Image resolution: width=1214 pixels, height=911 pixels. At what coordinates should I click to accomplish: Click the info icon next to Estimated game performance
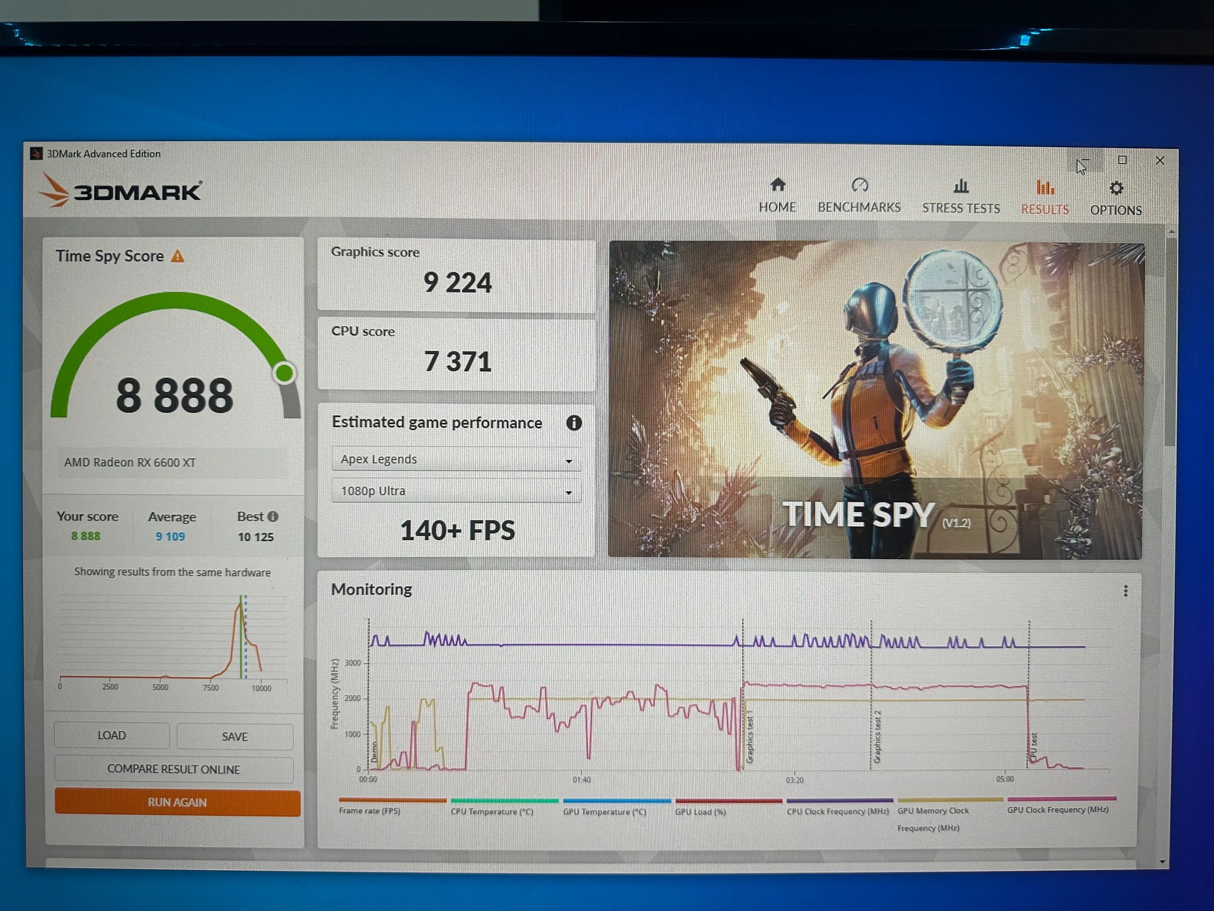click(x=573, y=423)
